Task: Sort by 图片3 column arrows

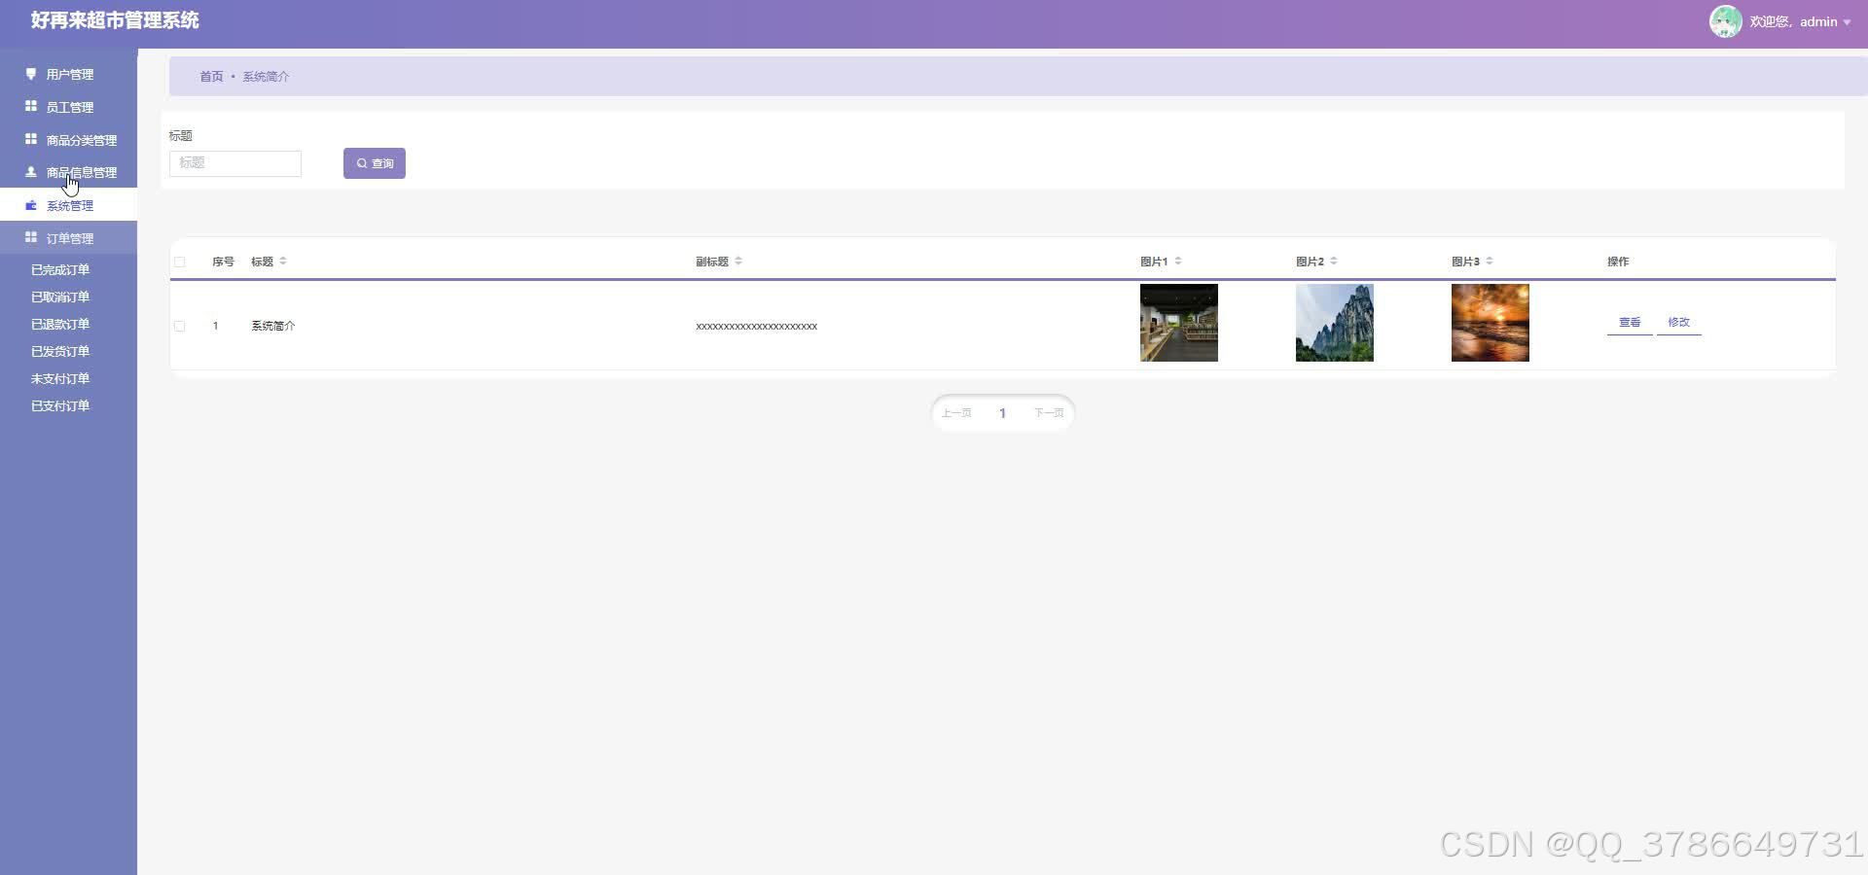Action: click(1490, 261)
